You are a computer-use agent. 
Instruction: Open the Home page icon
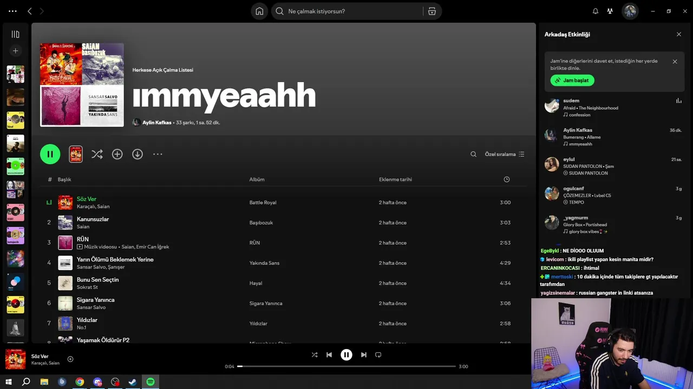coord(259,11)
